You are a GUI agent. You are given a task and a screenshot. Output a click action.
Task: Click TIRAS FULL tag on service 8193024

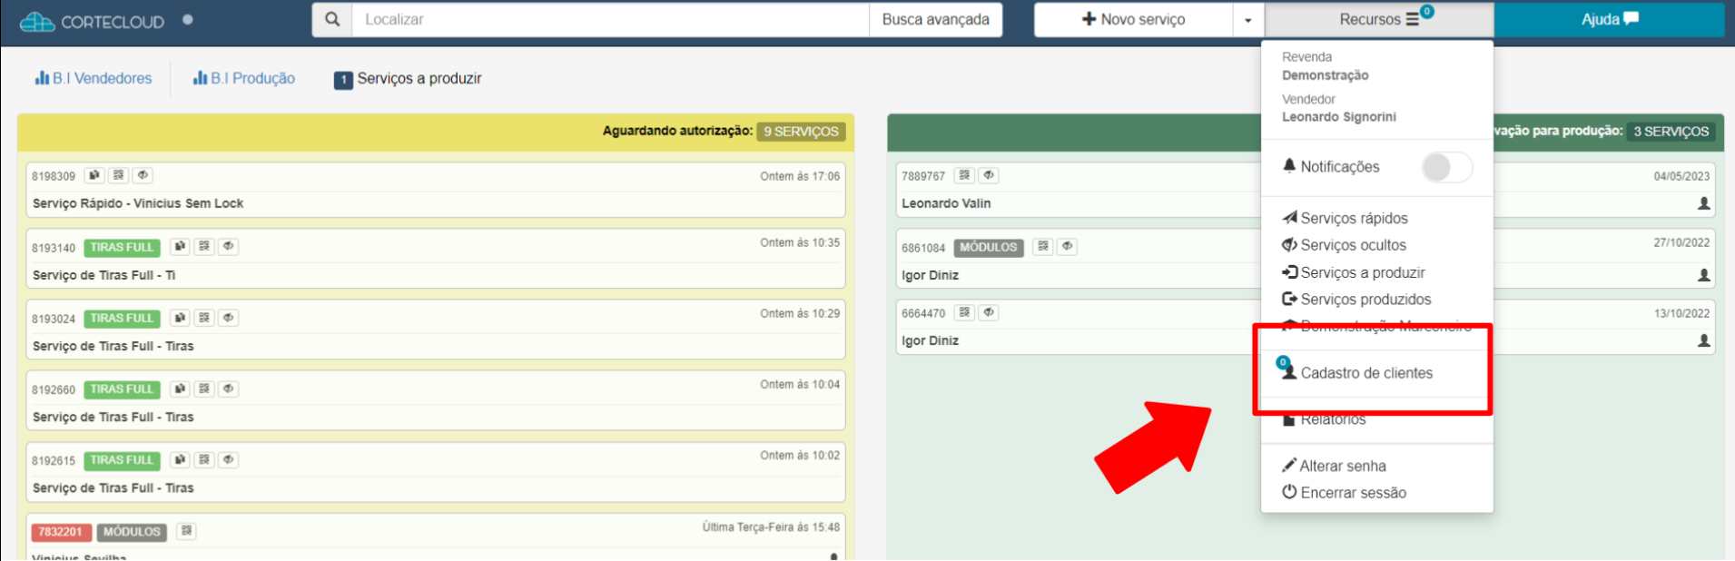123,319
